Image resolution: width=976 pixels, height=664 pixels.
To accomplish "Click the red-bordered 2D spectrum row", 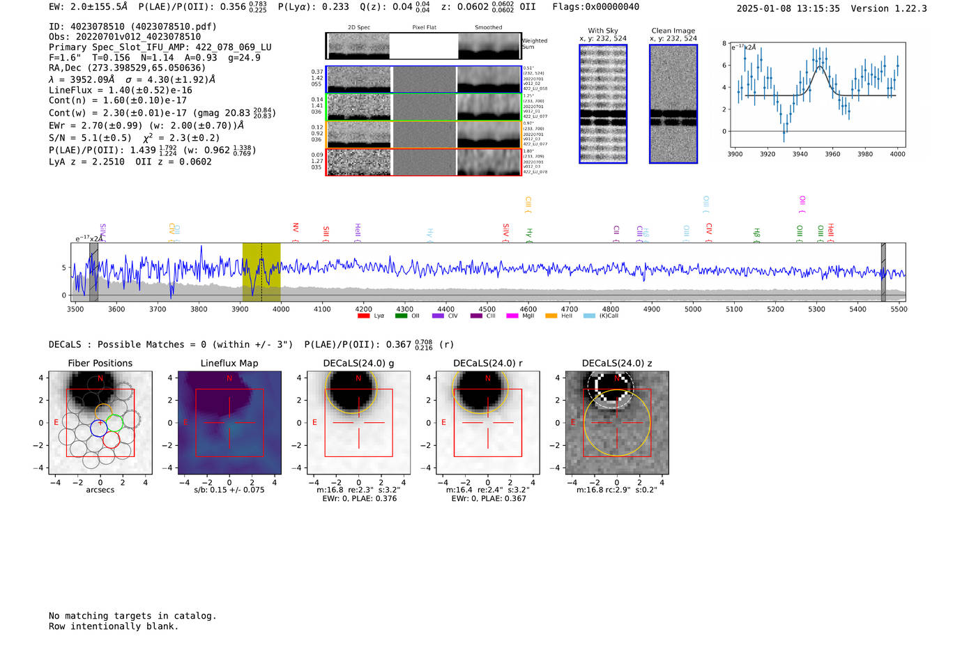I will pyautogui.click(x=424, y=162).
